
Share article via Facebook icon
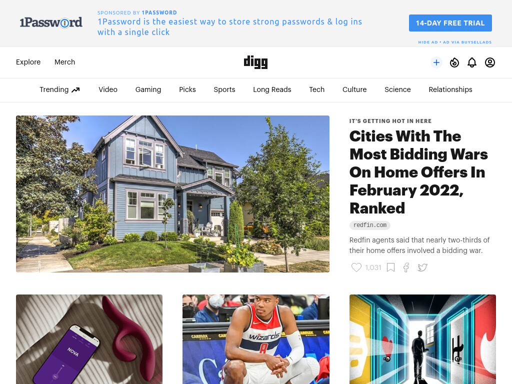point(406,267)
